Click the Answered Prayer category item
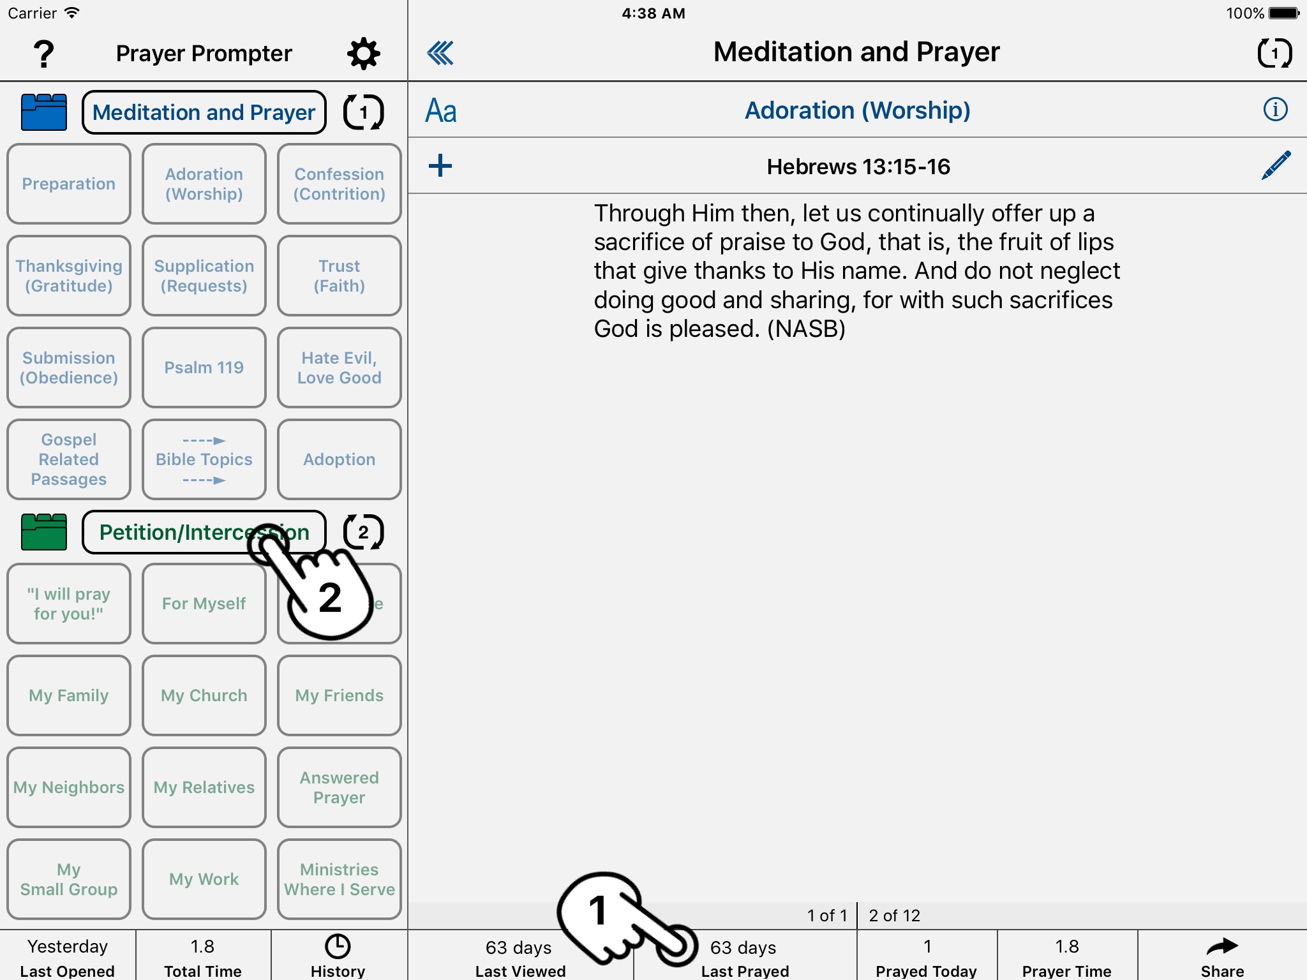Image resolution: width=1307 pixels, height=980 pixels. coord(338,787)
